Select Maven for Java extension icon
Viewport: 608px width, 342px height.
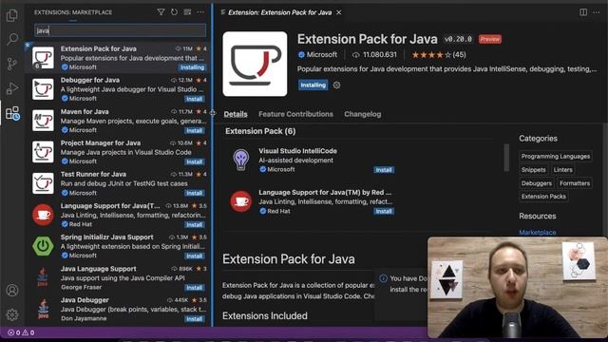point(43,121)
